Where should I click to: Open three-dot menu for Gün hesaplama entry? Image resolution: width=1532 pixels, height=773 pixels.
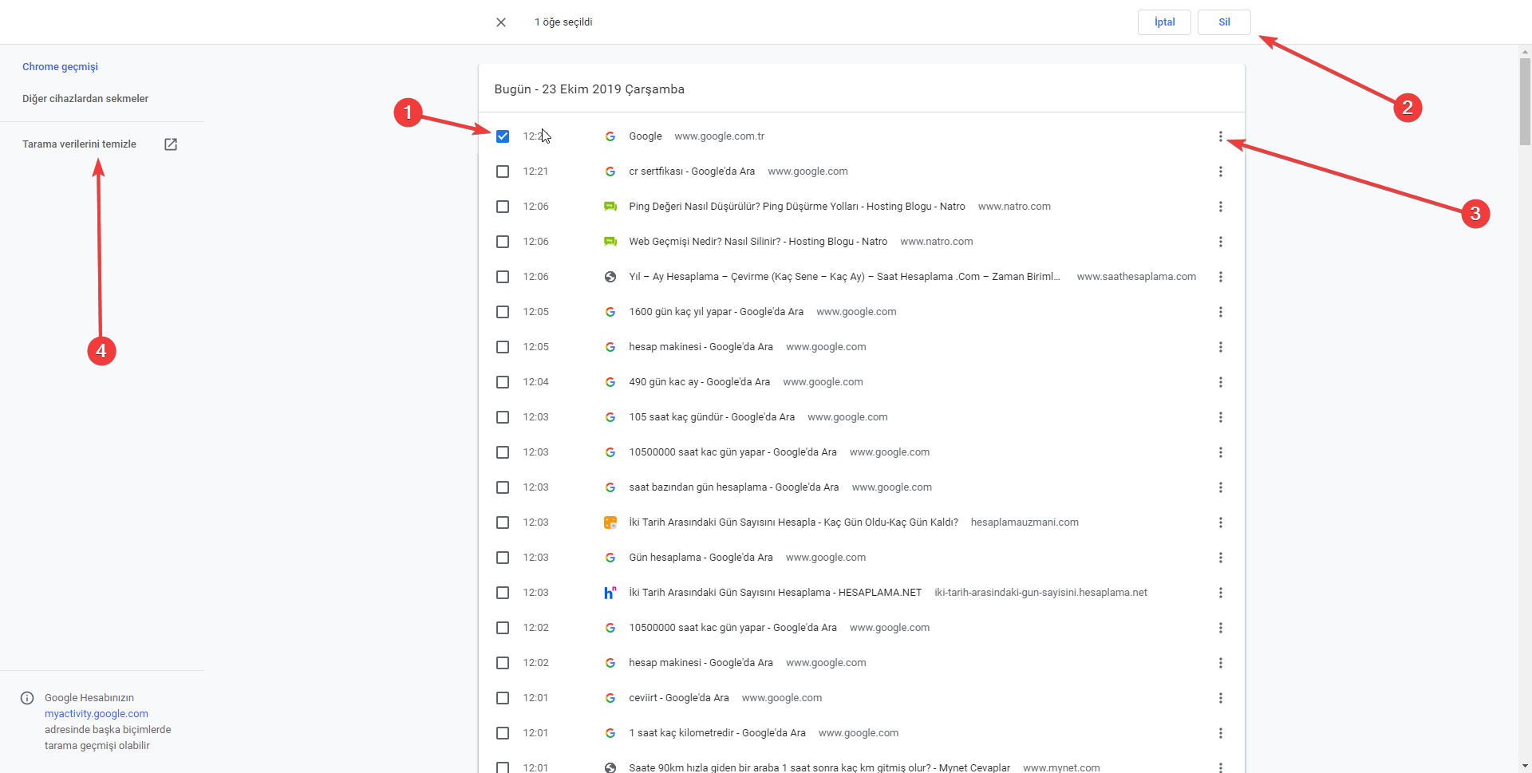[1220, 558]
